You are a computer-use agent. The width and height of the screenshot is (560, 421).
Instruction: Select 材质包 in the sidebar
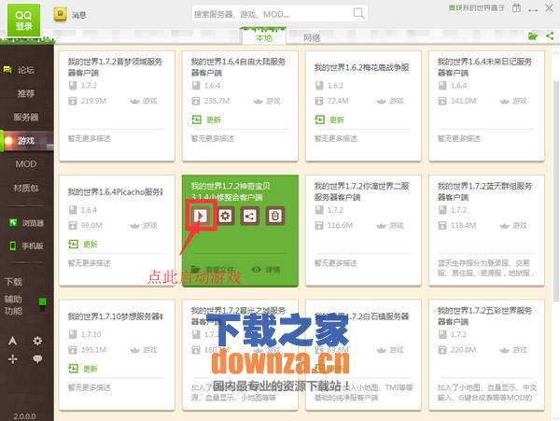(x=26, y=188)
